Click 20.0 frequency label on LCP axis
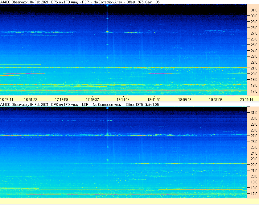 254,176
